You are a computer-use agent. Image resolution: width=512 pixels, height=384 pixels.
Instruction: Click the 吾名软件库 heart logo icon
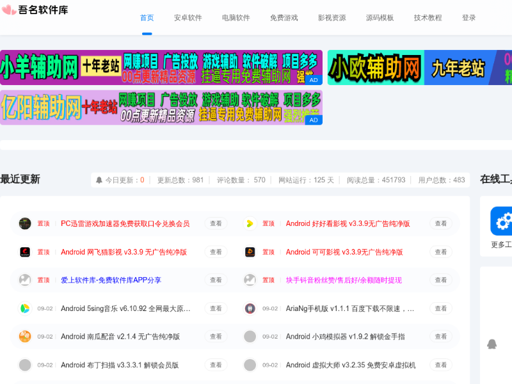9,11
